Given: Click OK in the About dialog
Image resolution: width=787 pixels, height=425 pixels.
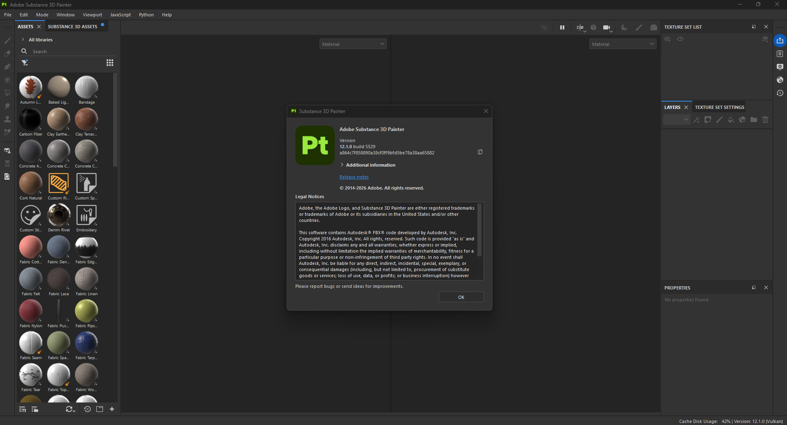Looking at the screenshot, I should click(x=461, y=297).
